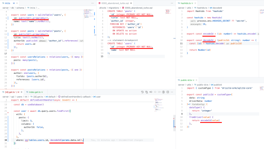The image size is (264, 149).
Task: Expand db breadcrumb in int.ts editor
Action: [13, 8]
